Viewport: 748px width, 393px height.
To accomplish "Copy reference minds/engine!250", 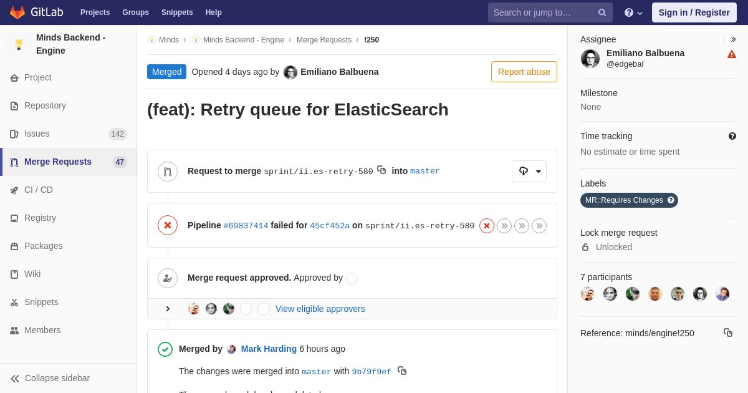I will point(728,332).
